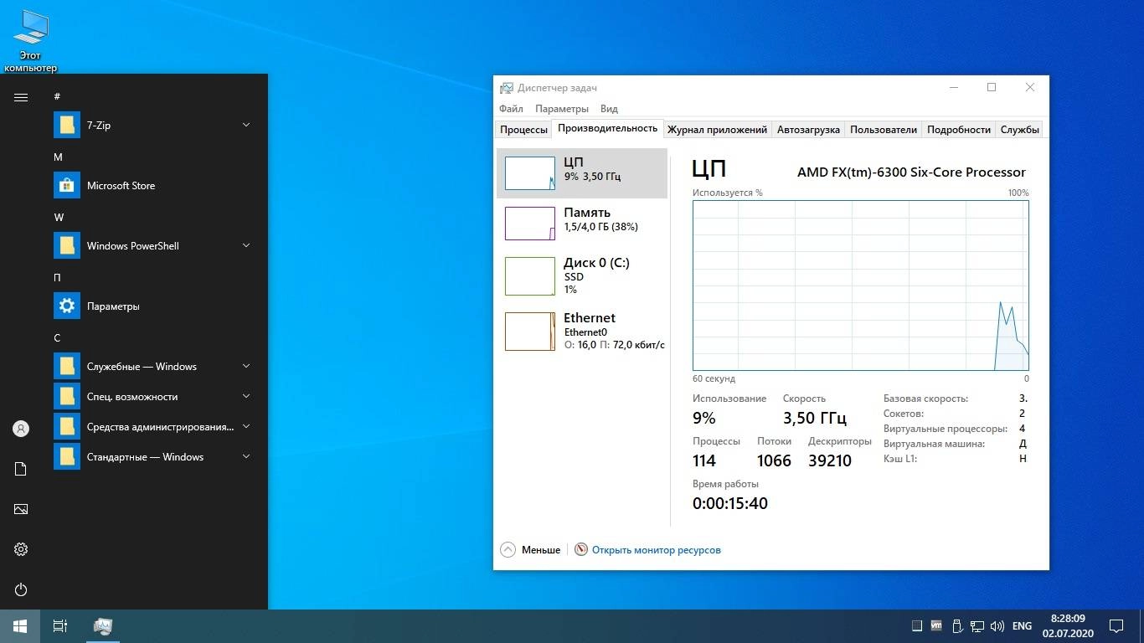Open the user account icon in Start sidebar
The width and height of the screenshot is (1144, 643).
(21, 429)
